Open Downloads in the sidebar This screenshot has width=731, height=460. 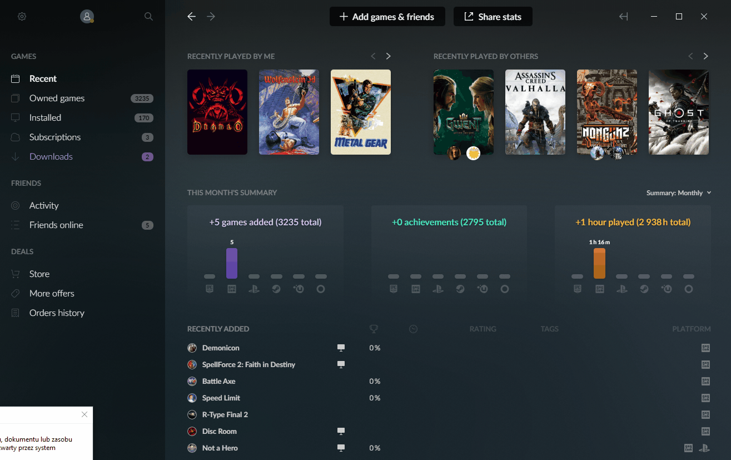click(82, 157)
